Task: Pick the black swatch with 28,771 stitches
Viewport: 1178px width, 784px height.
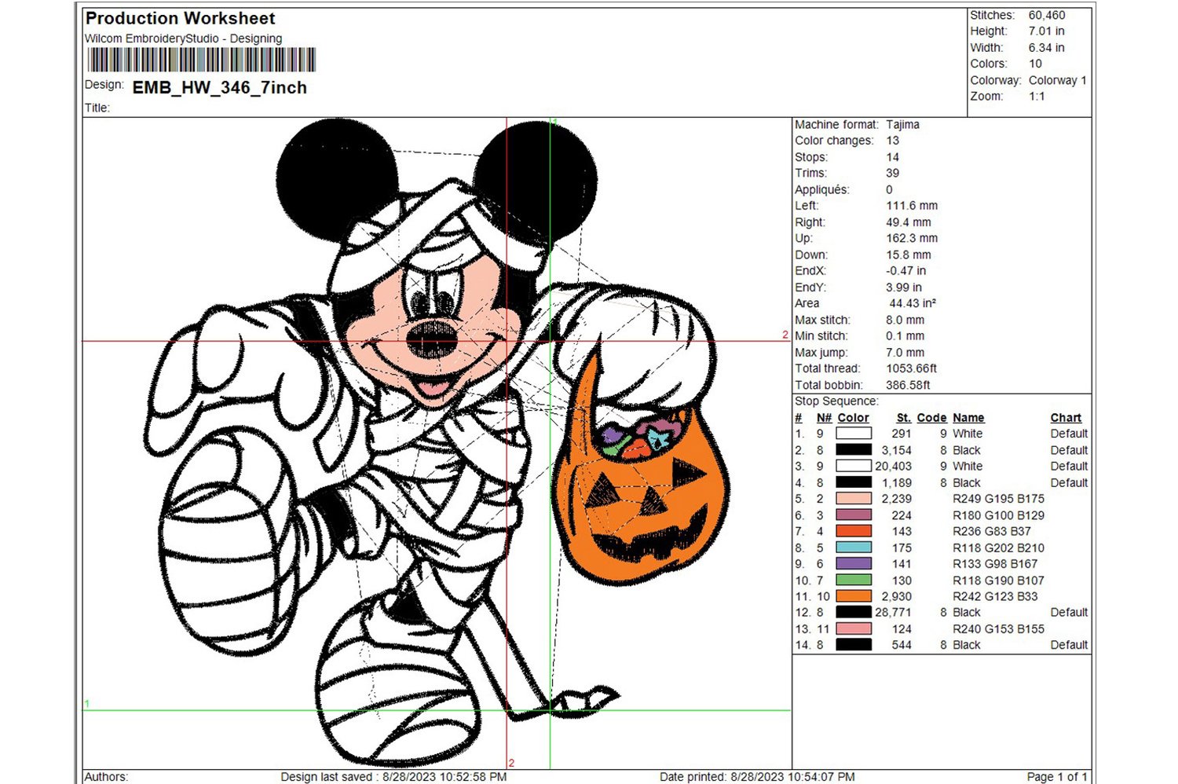Action: pos(854,612)
